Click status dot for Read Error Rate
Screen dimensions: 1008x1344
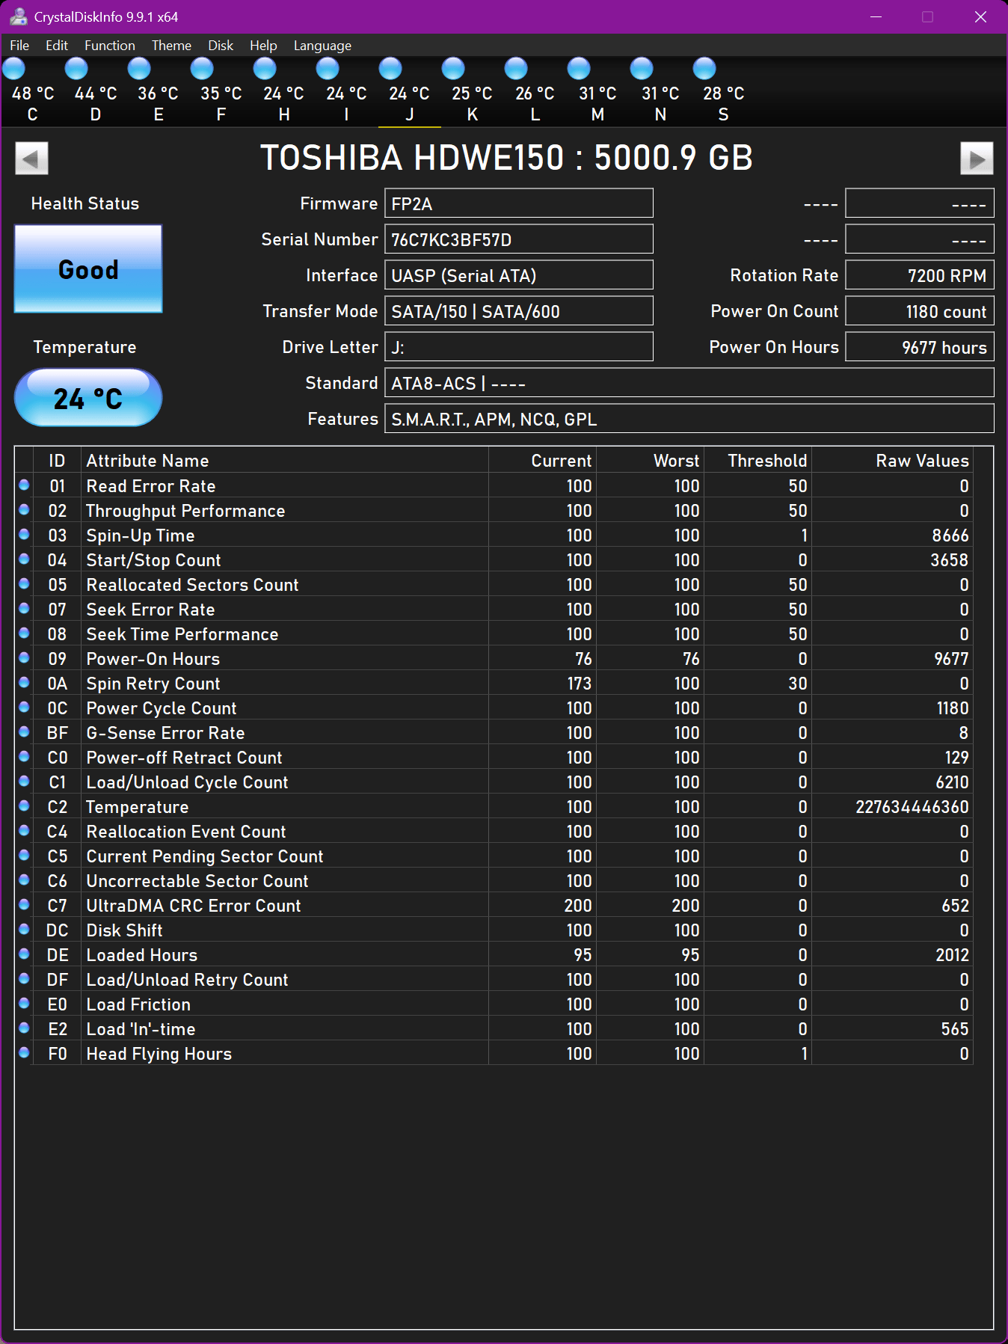pos(24,485)
